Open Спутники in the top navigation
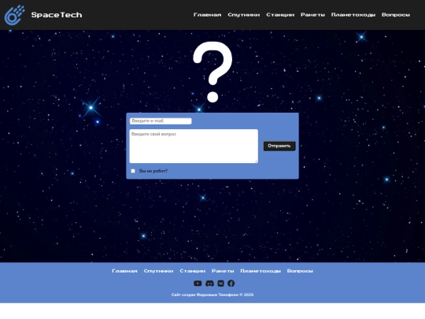425x319 pixels. (244, 15)
